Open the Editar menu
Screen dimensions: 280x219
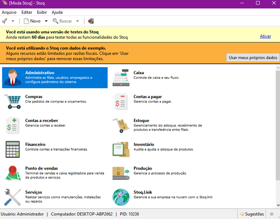click(x=27, y=12)
